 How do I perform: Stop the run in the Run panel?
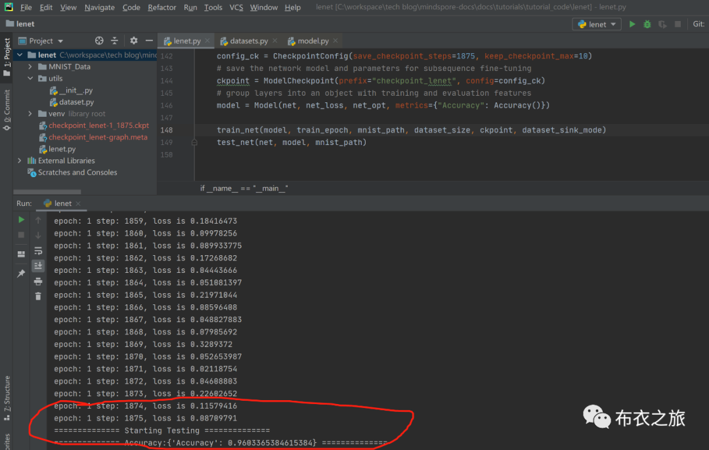click(x=21, y=235)
